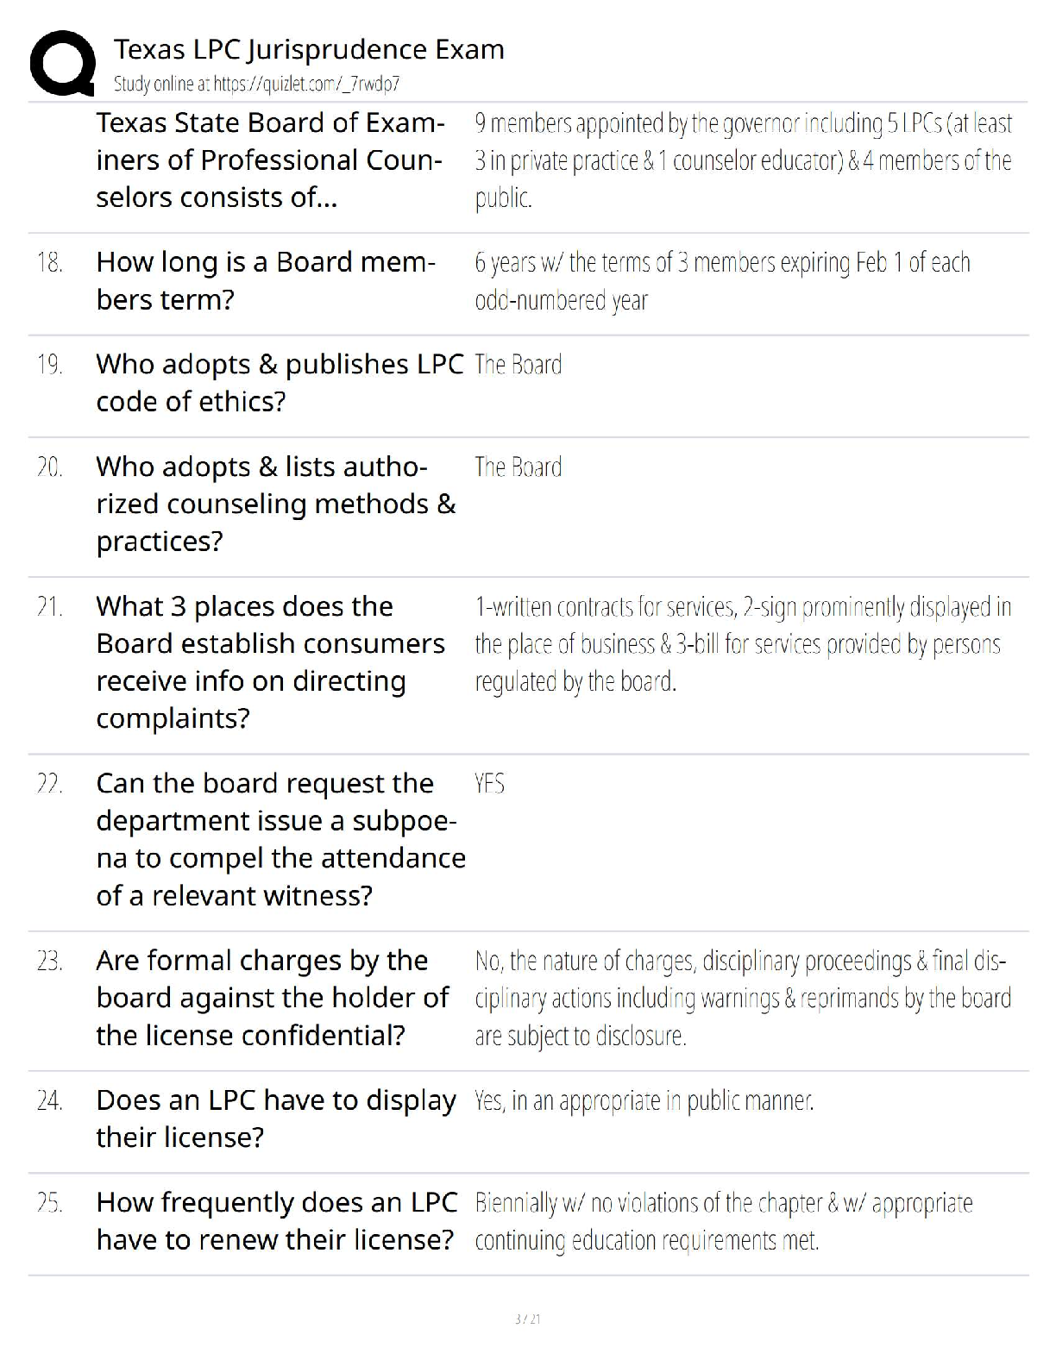Viewport: 1056px width, 1366px height.
Task: Select the written contracts answer text
Action: (x=742, y=644)
